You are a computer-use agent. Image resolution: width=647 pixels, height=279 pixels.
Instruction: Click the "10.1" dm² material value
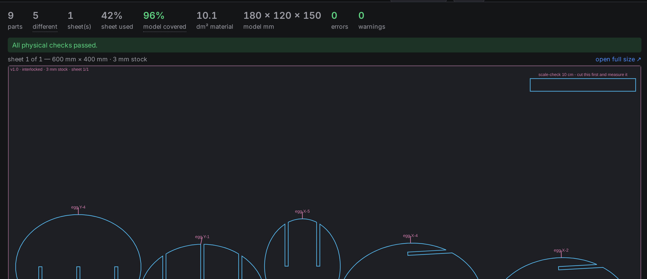click(207, 16)
